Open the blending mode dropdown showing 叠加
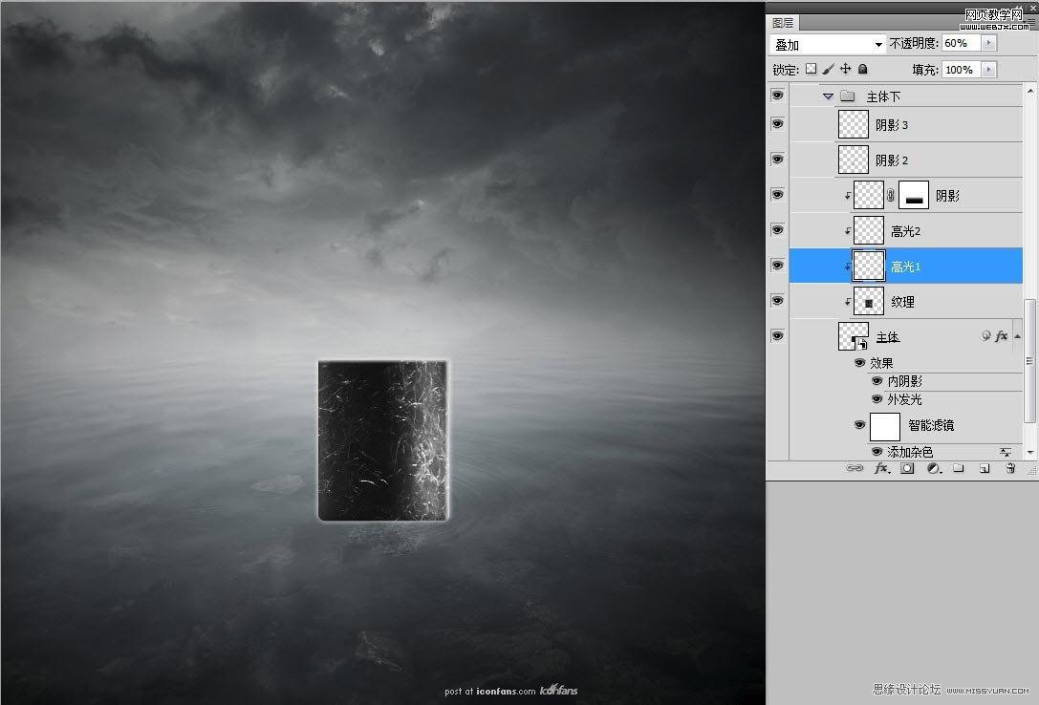 [825, 44]
